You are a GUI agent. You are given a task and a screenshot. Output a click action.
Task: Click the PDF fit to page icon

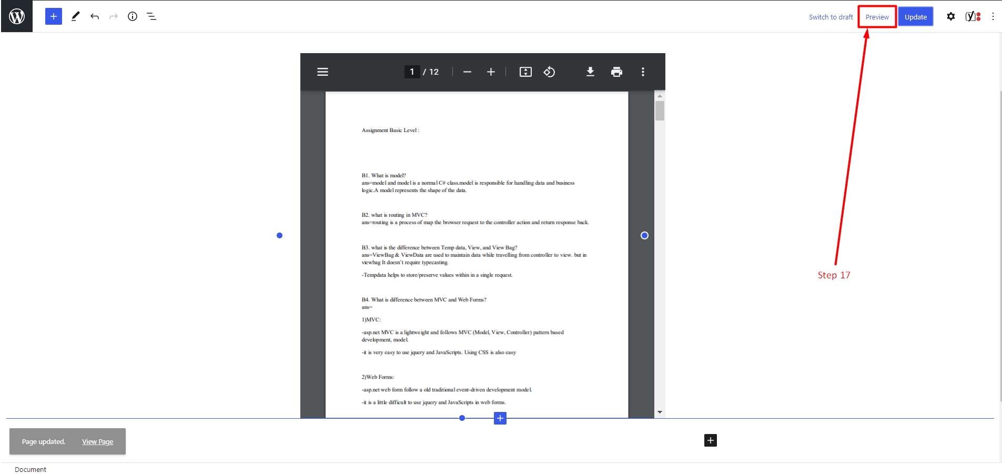(x=525, y=72)
